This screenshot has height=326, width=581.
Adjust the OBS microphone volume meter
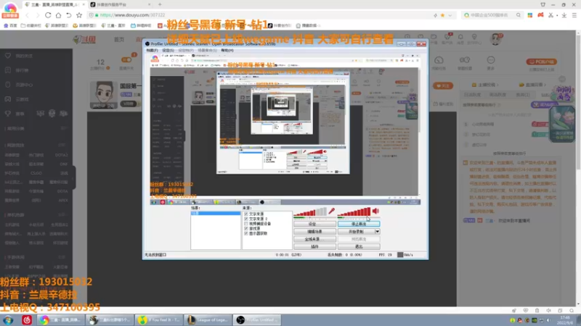pos(310,212)
